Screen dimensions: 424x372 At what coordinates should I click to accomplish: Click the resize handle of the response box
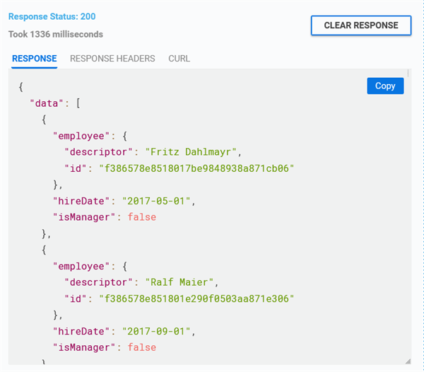click(408, 361)
